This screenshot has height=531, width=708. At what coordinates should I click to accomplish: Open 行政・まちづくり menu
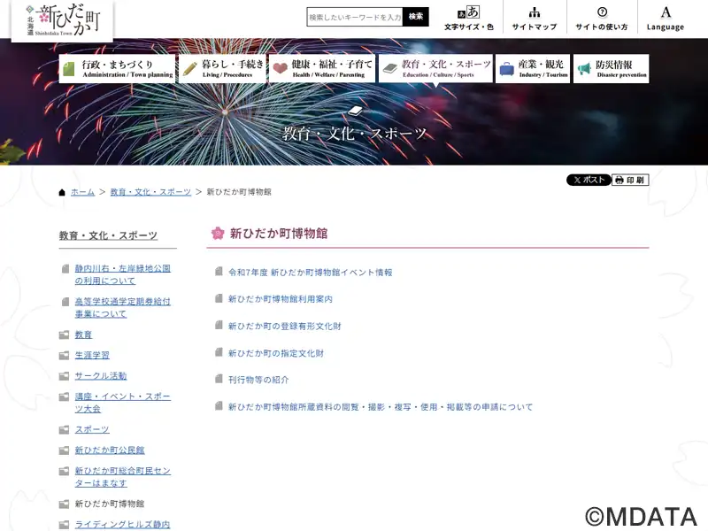click(x=117, y=69)
